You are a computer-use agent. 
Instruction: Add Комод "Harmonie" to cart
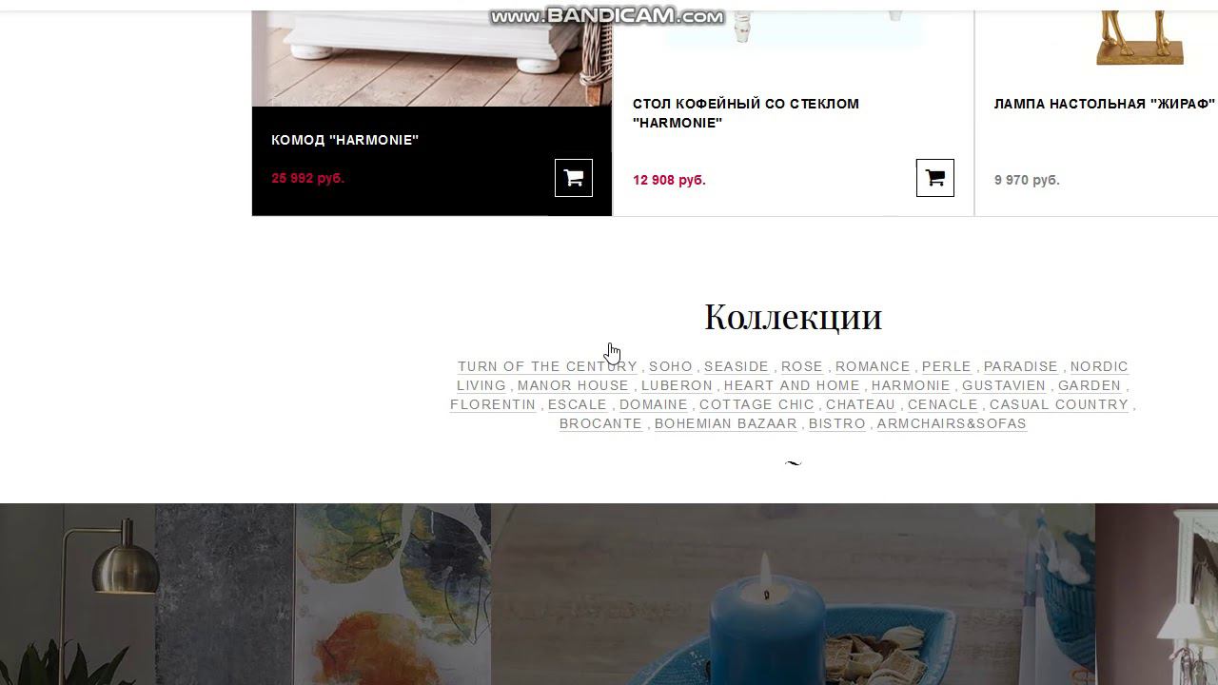pyautogui.click(x=574, y=178)
